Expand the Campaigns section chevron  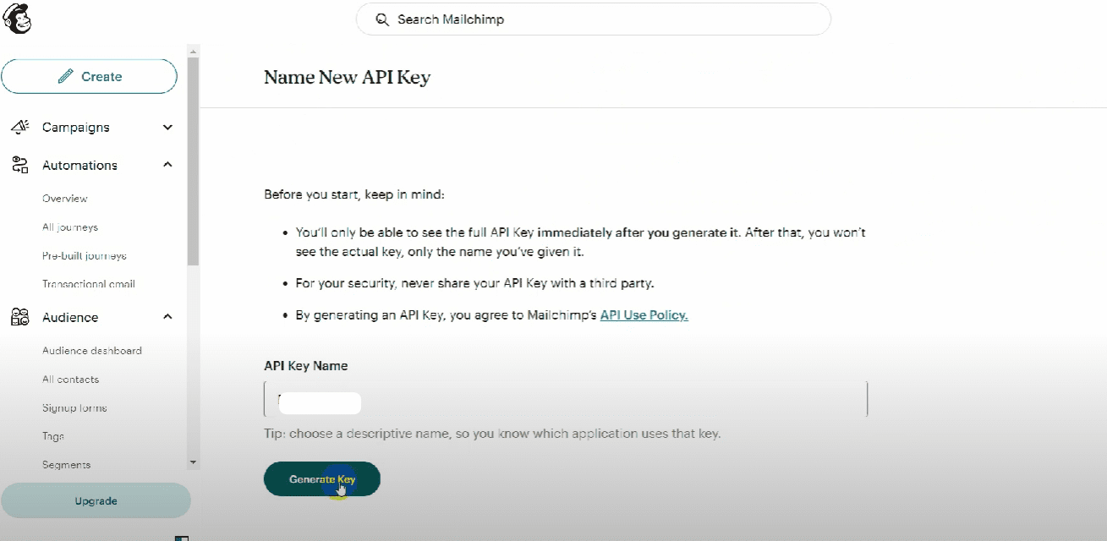pyautogui.click(x=167, y=128)
